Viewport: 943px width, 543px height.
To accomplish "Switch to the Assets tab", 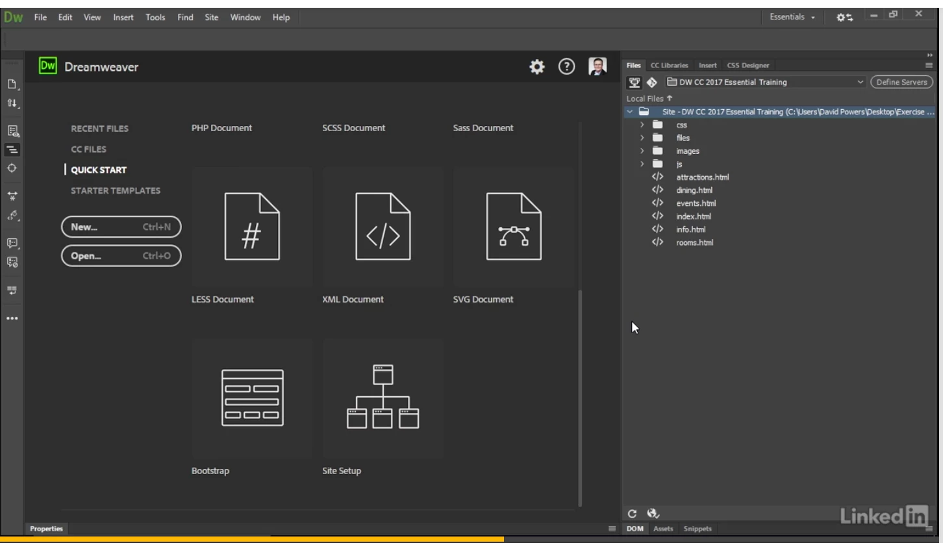I will [662, 529].
